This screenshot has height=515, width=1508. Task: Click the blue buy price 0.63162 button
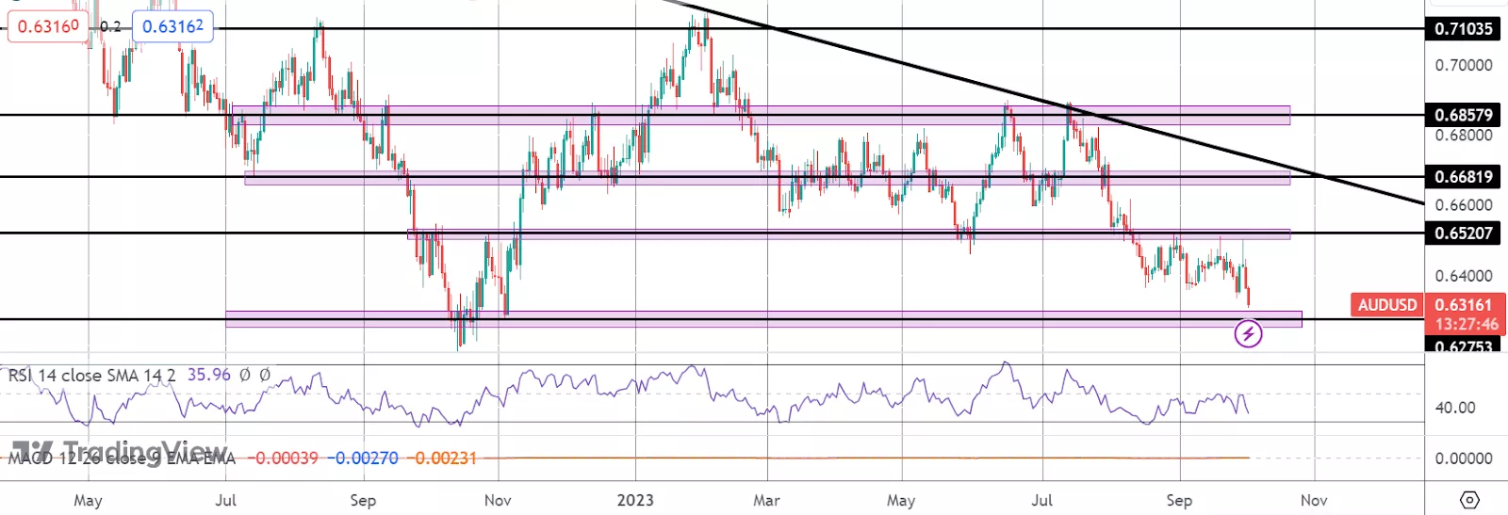click(x=172, y=26)
